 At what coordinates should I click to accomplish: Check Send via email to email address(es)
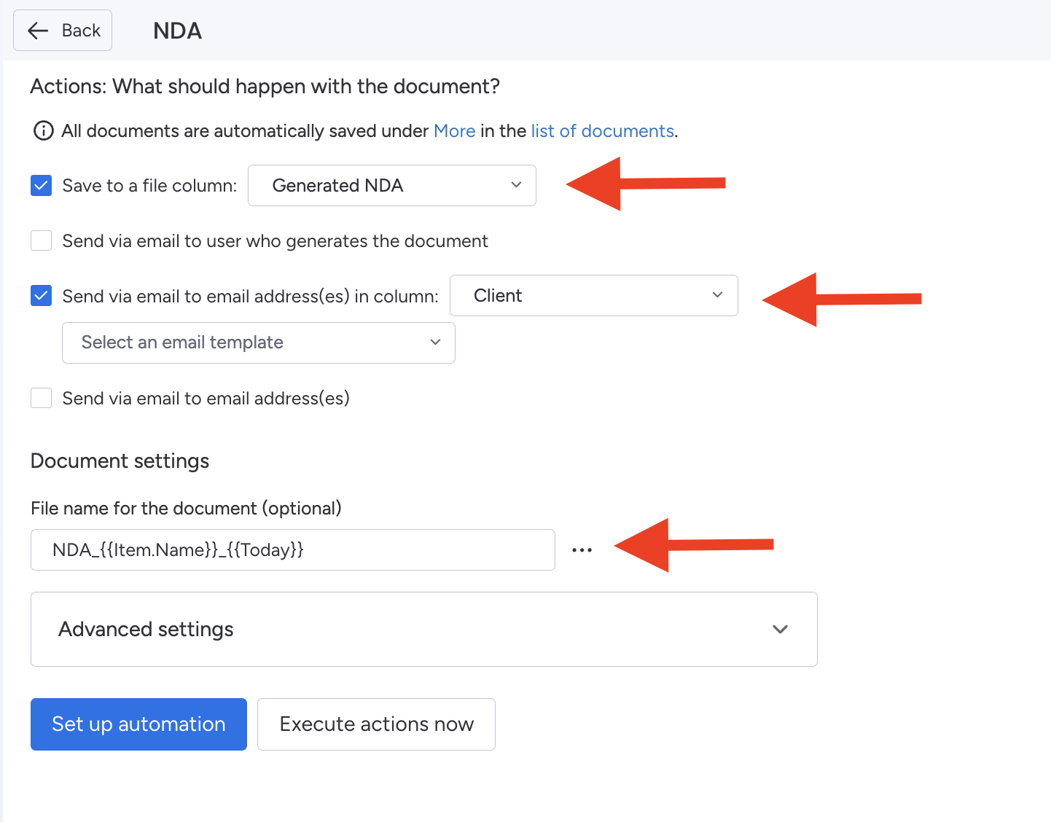pyautogui.click(x=42, y=398)
